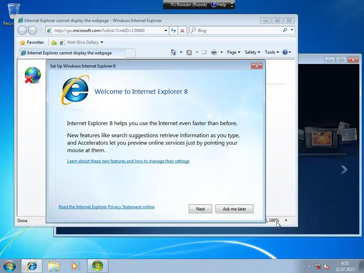364x273 pixels.
Task: Click the Read Mail icon
Action: pos(204,52)
